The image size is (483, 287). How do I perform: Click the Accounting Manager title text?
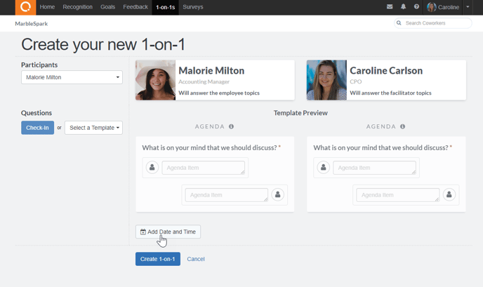[204, 81]
